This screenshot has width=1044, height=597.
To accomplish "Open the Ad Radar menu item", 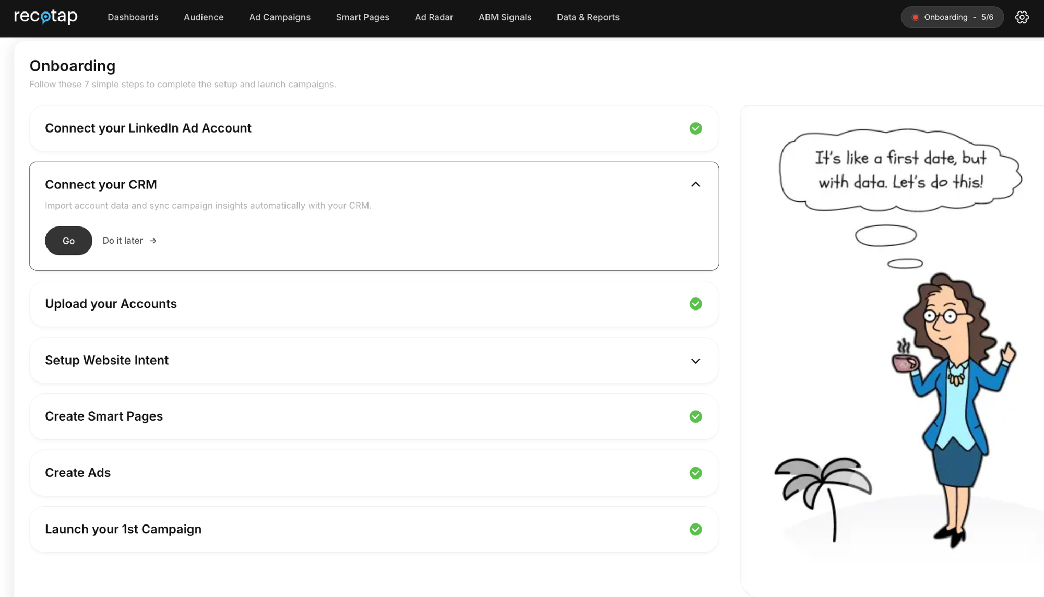I will pyautogui.click(x=434, y=17).
